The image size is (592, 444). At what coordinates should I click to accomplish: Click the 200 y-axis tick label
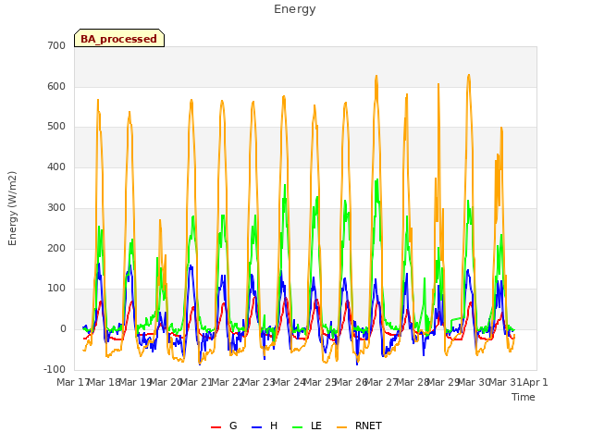(56, 249)
